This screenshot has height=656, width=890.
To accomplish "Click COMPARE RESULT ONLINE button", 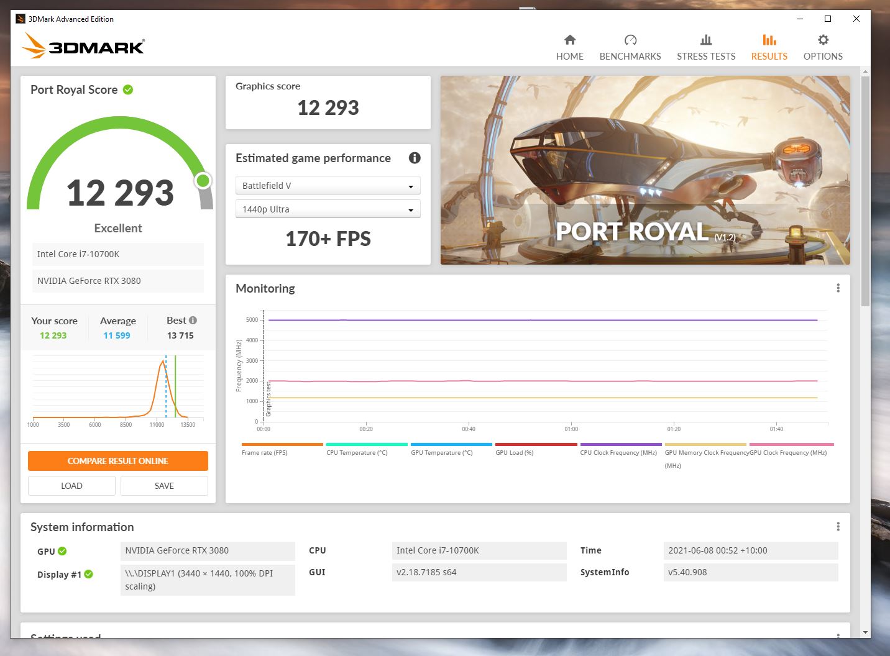I will pos(118,461).
